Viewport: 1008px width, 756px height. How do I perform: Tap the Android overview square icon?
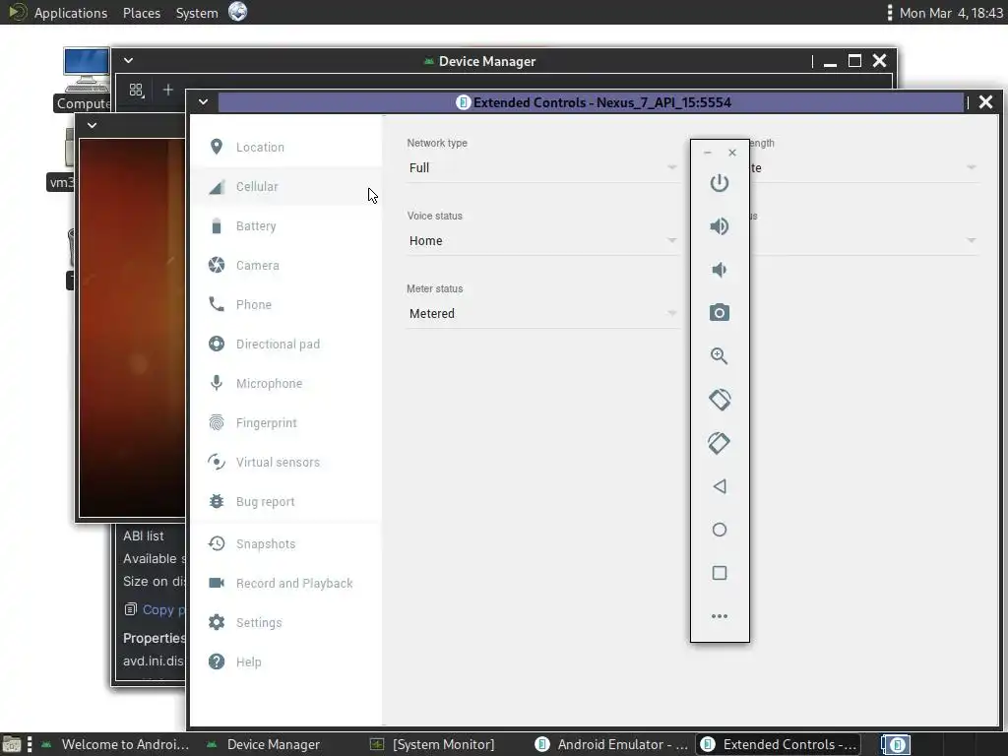point(719,573)
